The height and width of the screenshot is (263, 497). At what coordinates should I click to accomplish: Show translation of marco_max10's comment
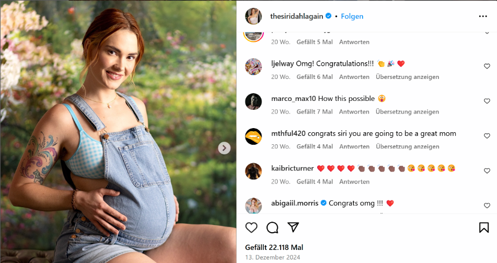point(407,112)
